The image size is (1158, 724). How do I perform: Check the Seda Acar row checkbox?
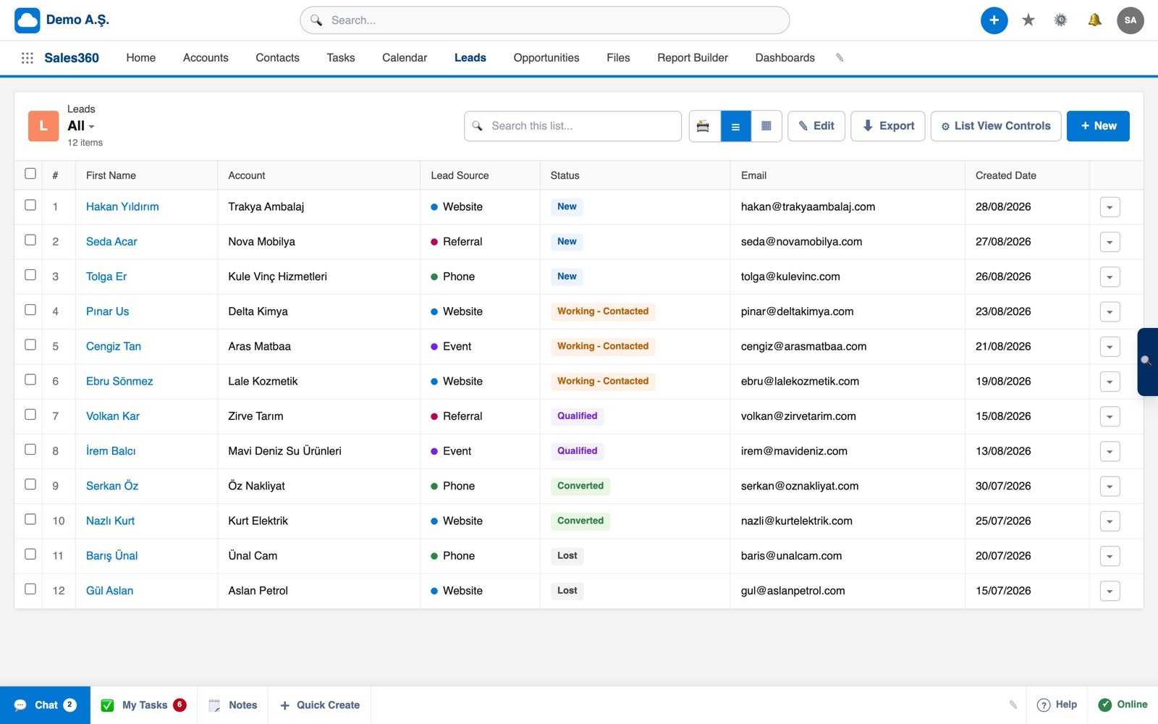30,240
